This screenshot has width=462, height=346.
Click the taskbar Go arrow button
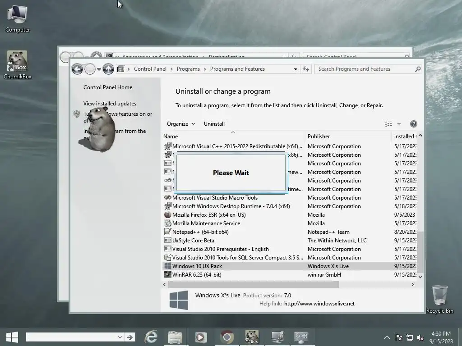pos(129,337)
